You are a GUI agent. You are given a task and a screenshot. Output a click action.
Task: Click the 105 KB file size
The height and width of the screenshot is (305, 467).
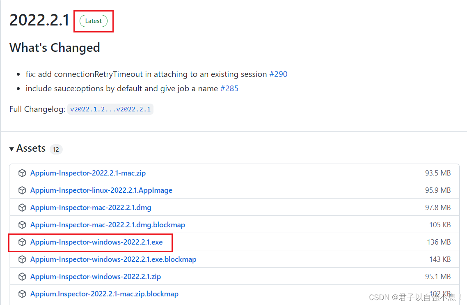coord(440,225)
